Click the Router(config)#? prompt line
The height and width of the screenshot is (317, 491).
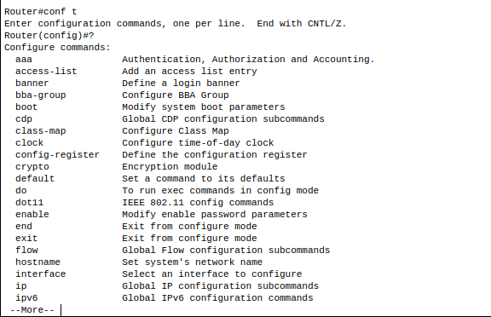coord(49,35)
